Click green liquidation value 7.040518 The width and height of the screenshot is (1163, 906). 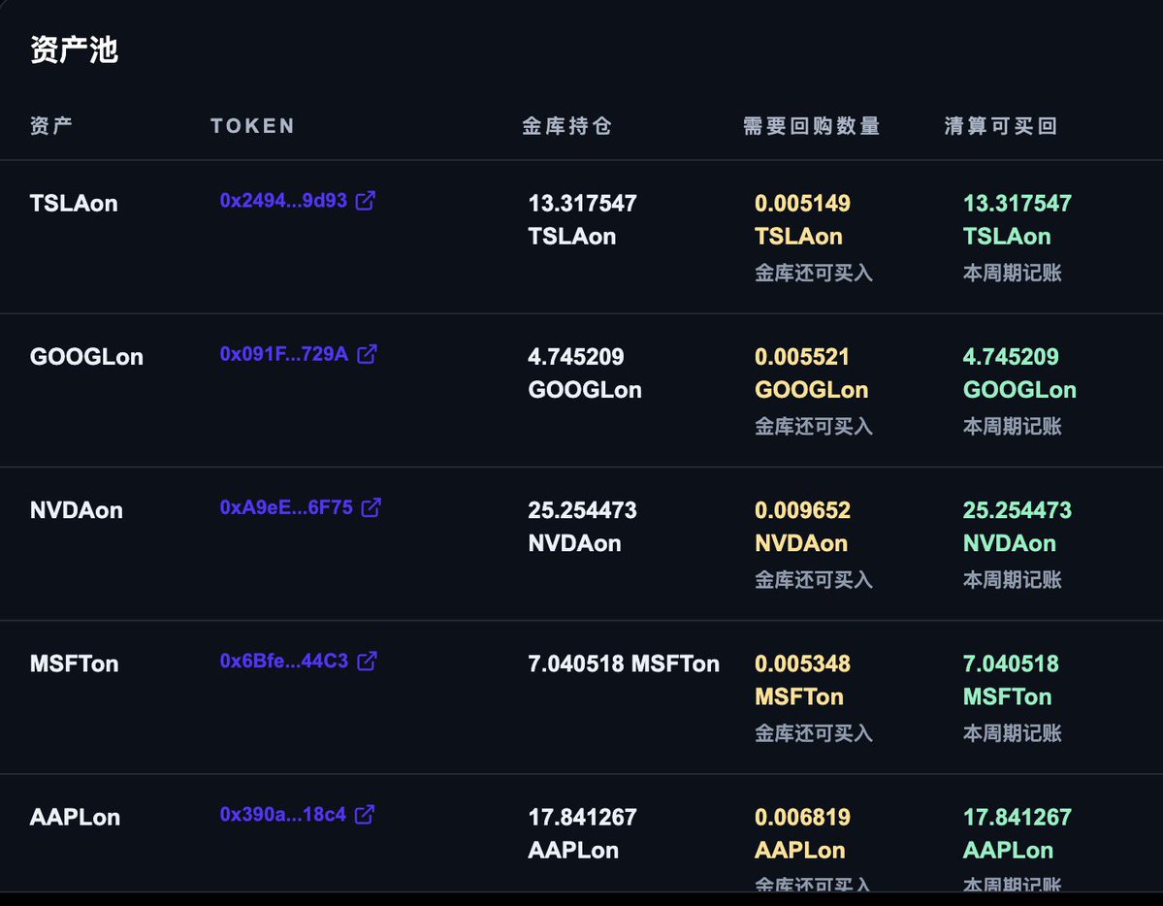tap(1010, 664)
